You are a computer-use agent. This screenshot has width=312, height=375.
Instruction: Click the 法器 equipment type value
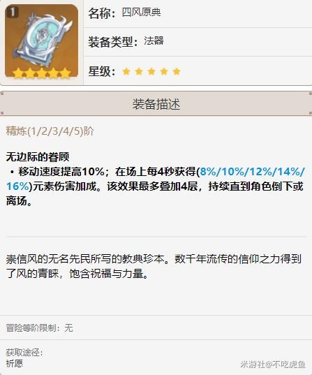pos(154,41)
